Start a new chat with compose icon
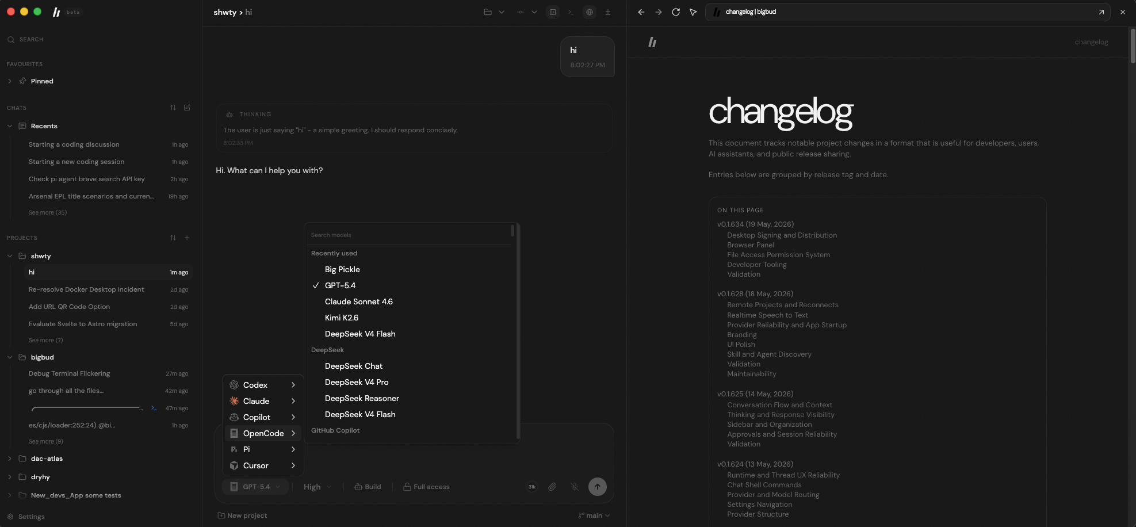The width and height of the screenshot is (1136, 527). (187, 108)
